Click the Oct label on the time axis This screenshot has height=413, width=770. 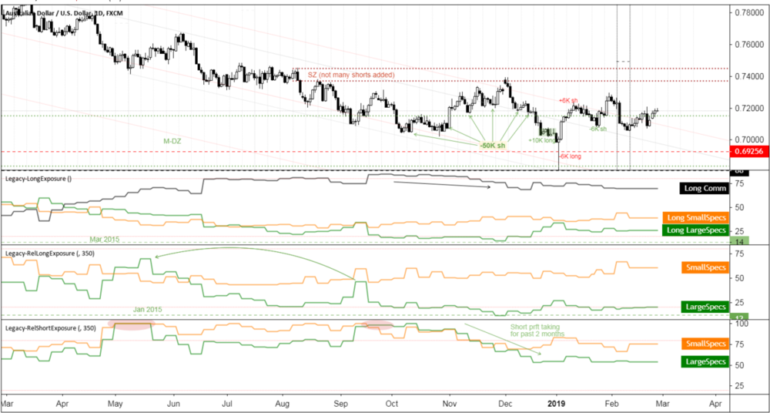[393, 403]
